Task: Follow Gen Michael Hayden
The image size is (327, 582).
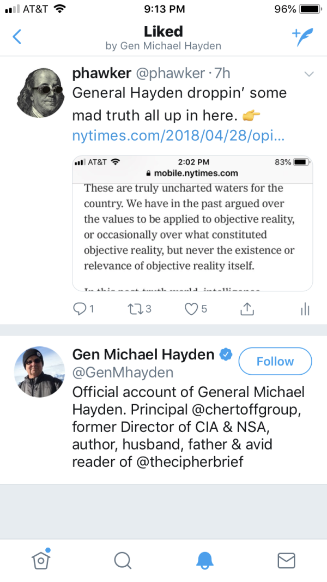Action: pyautogui.click(x=275, y=362)
